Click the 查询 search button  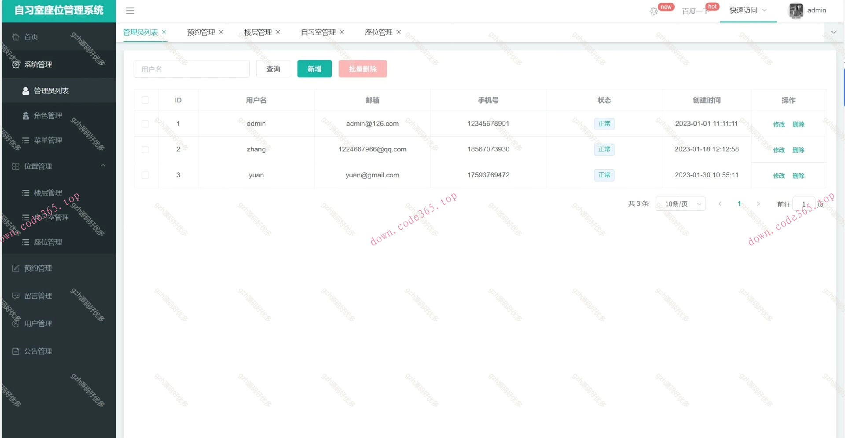273,69
